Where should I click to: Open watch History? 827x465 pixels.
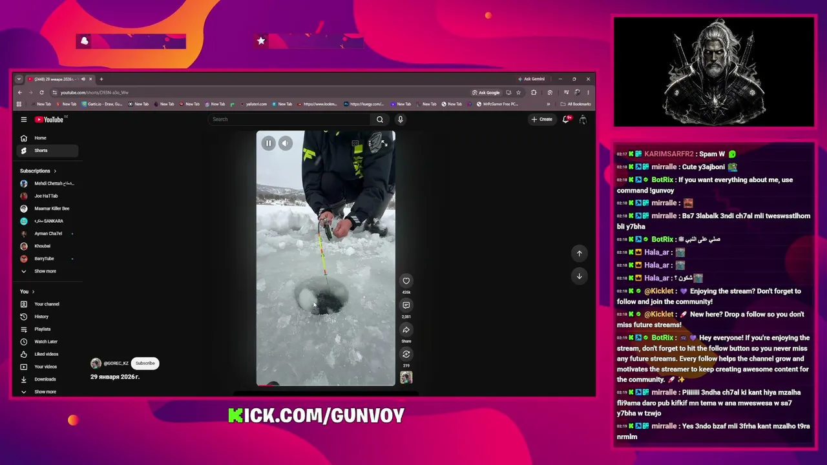(x=48, y=316)
